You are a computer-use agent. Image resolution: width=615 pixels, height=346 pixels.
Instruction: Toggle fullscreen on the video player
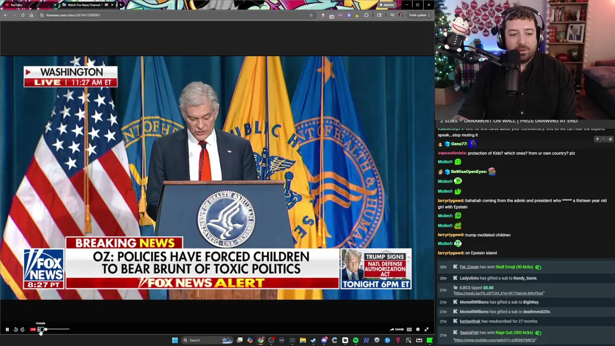pyautogui.click(x=427, y=329)
